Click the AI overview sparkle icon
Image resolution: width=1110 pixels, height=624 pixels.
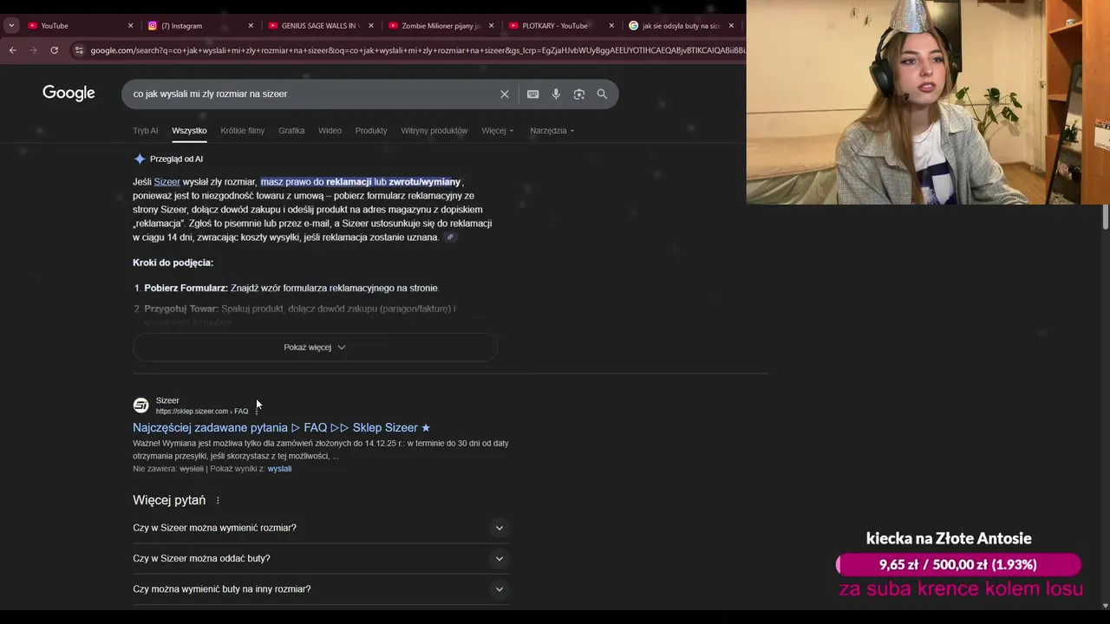(x=140, y=159)
